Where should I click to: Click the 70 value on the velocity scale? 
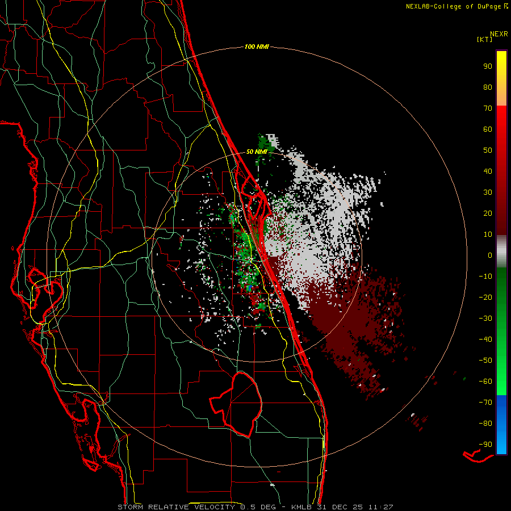coord(488,108)
